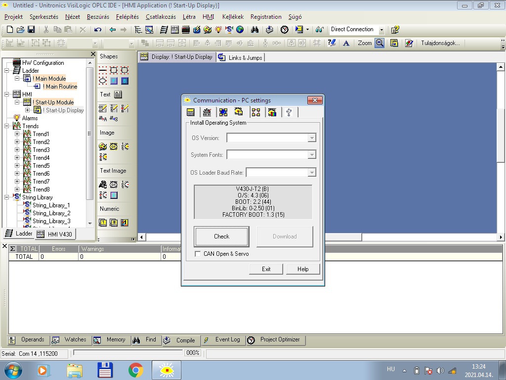Open the Watches bottom tab
506x380 pixels.
(70, 340)
